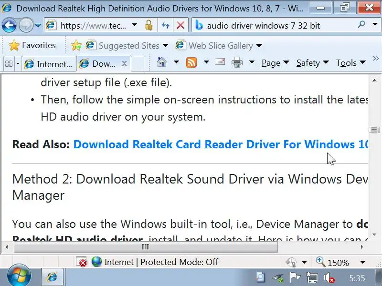The image size is (382, 286).
Task: Expand the Feeds dropdown arrow
Action: click(206, 62)
